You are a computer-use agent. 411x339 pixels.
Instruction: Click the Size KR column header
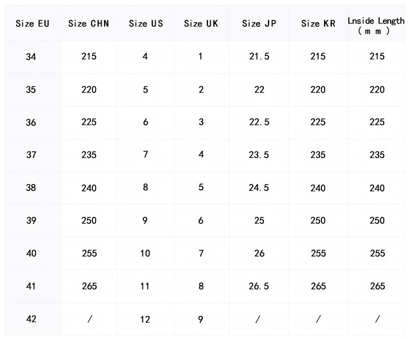coord(318,24)
